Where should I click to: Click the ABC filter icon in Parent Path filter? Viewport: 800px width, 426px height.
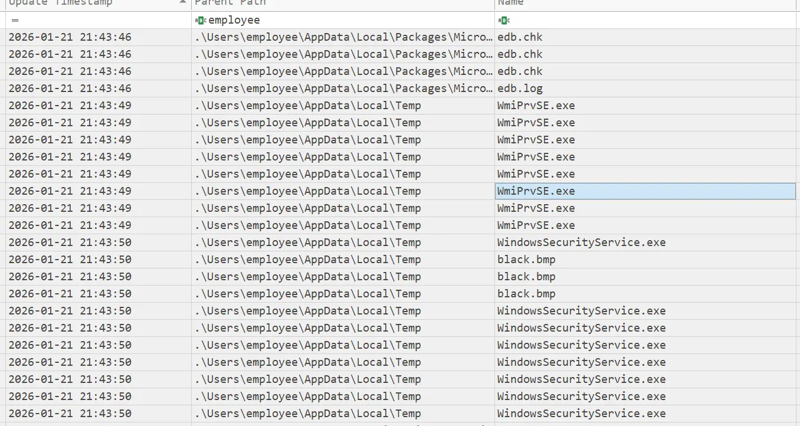[201, 21]
